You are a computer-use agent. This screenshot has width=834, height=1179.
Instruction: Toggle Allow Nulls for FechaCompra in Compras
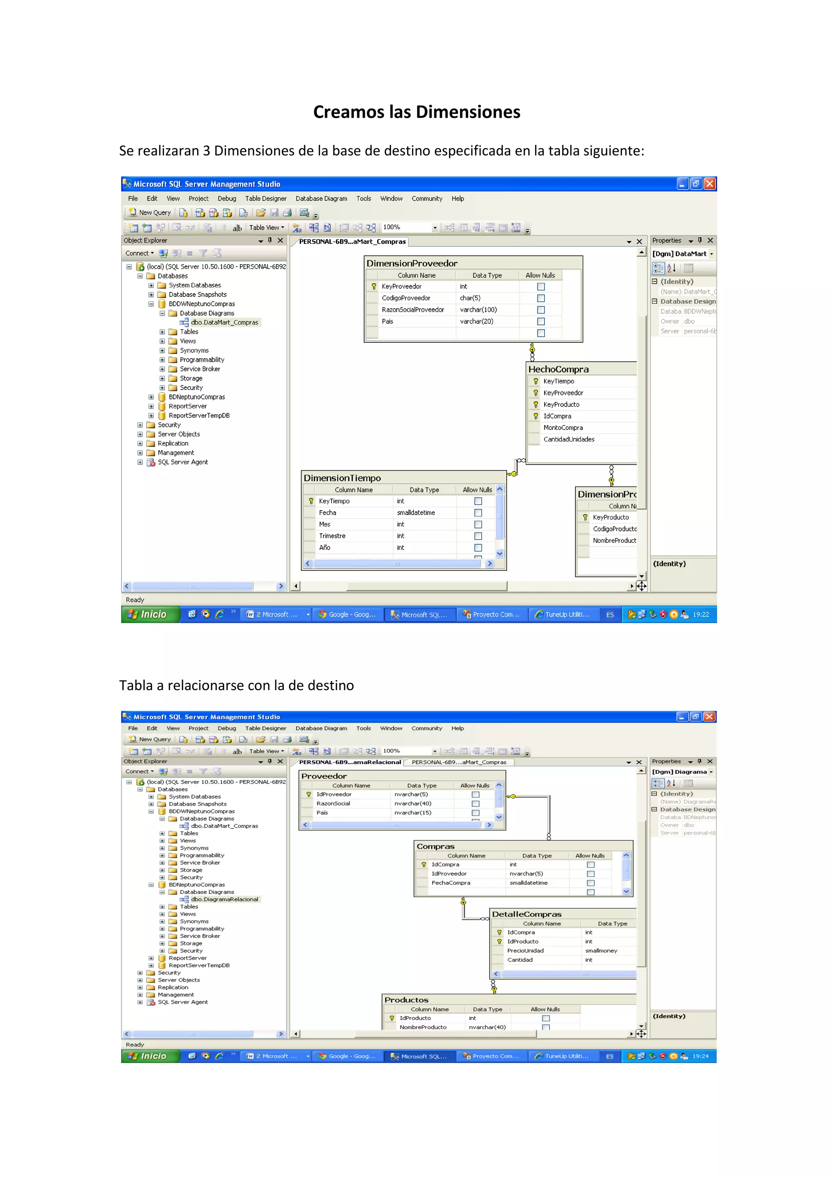pyautogui.click(x=590, y=883)
